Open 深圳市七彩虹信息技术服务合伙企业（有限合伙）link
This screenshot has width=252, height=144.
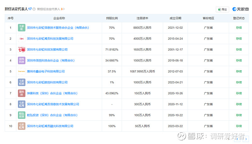click(58, 28)
